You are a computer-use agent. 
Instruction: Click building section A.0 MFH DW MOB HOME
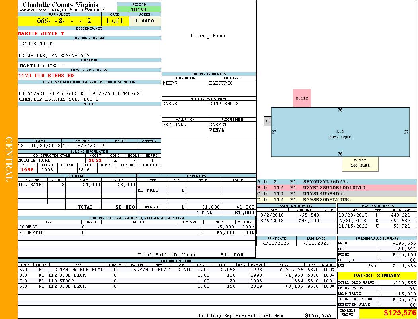click(177, 270)
